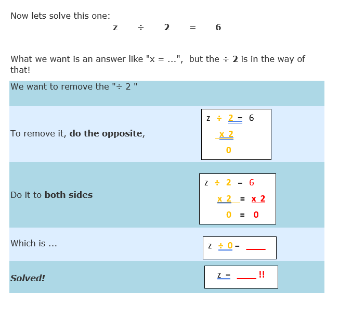
Task: Click the orange underlined 'x 2' in first box
Action: [226, 135]
